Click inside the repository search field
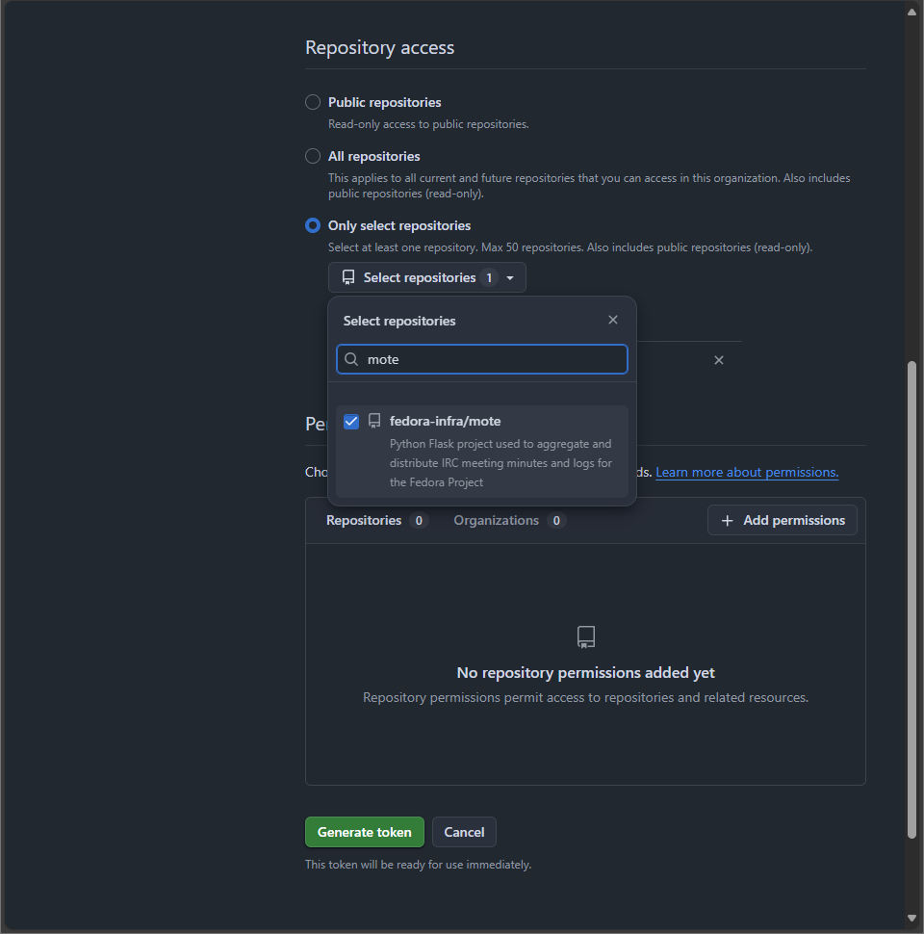The height and width of the screenshot is (934, 924). pos(481,359)
